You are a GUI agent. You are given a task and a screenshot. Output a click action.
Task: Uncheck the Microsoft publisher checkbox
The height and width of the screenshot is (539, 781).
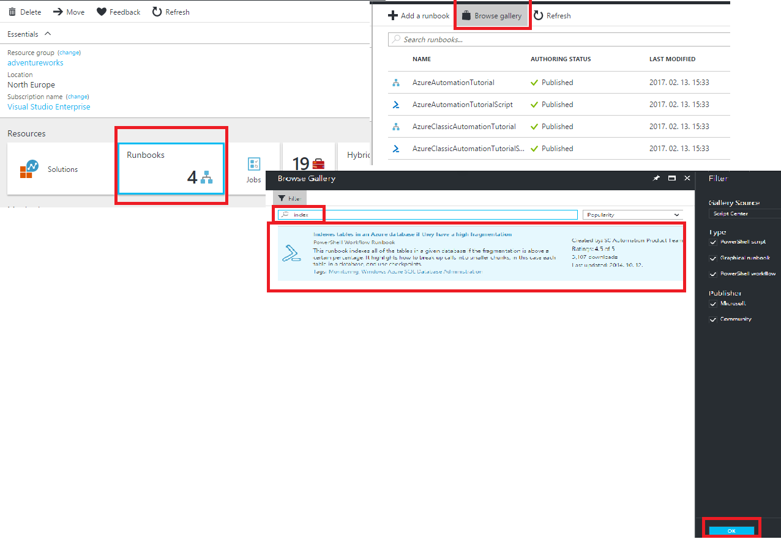coord(713,303)
